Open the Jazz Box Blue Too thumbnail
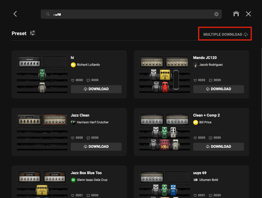Screen dimensions: 262x198 [x=42, y=184]
